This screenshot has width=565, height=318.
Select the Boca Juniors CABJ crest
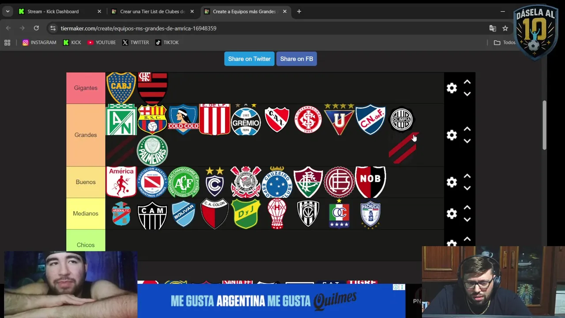click(121, 88)
